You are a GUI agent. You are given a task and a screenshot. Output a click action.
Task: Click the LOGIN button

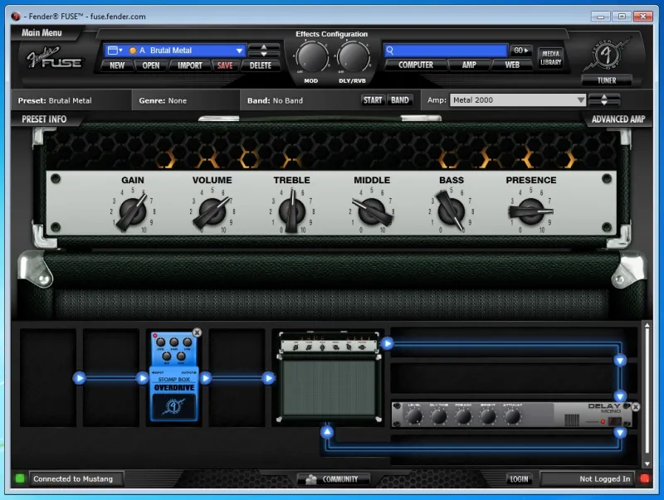click(x=519, y=478)
